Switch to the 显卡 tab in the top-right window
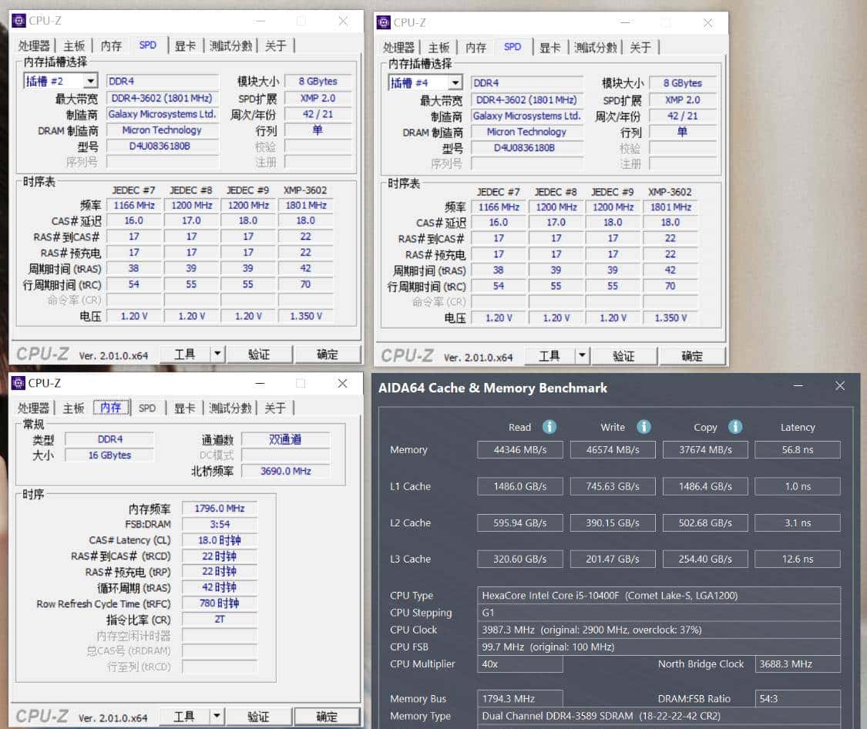867x729 pixels. point(550,47)
